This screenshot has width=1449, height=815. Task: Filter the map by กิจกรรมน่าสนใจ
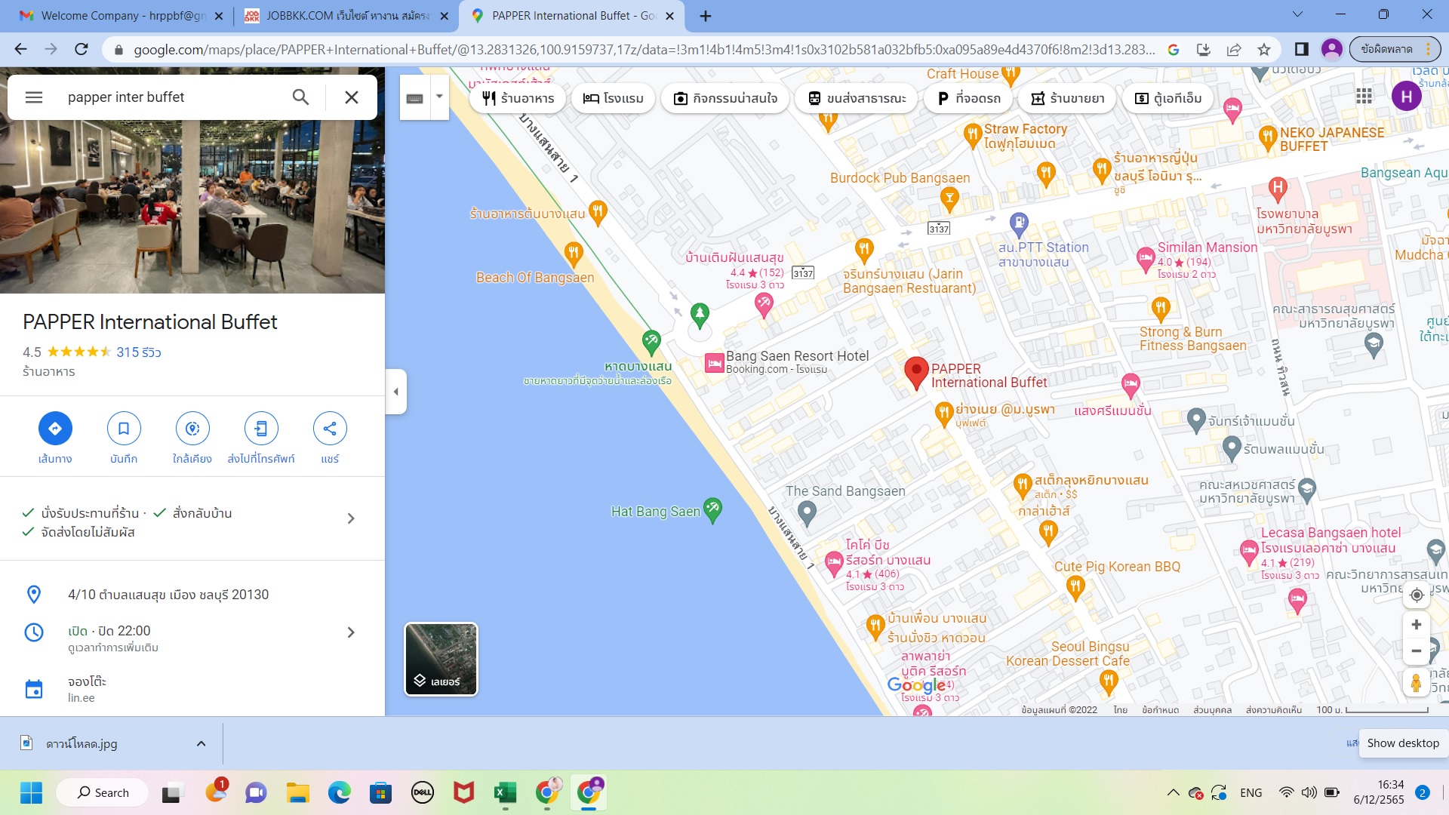pos(725,98)
